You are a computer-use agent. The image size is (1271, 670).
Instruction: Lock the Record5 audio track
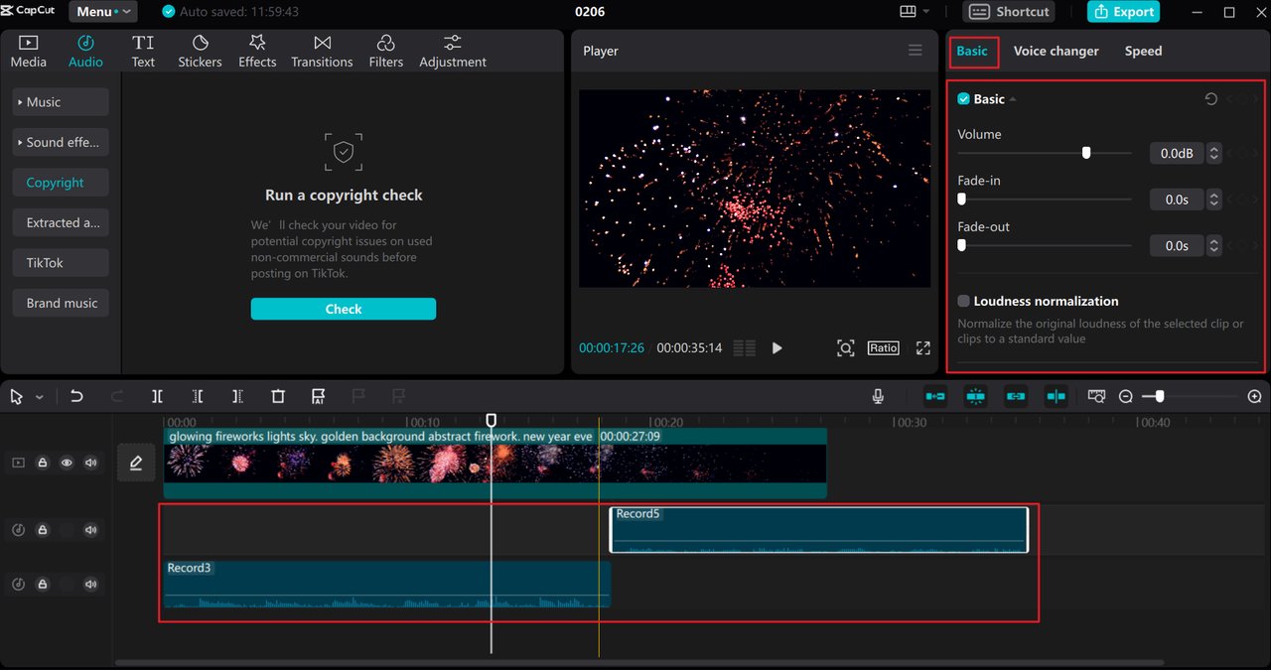pos(43,530)
